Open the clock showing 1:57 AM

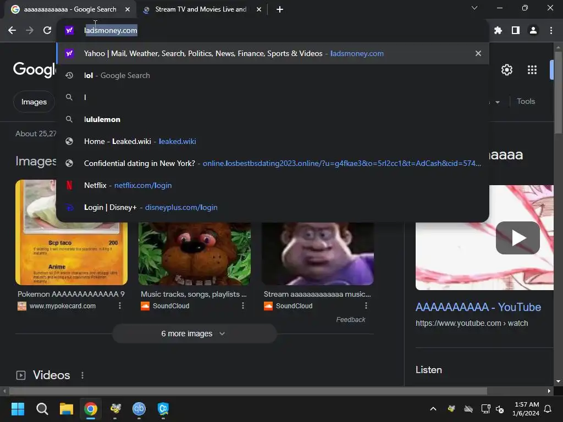point(526,409)
